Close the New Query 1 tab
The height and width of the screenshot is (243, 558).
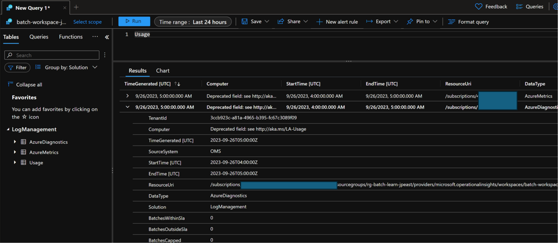pos(64,8)
